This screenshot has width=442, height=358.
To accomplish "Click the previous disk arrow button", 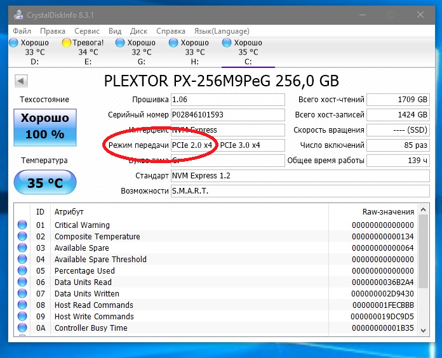I will point(21,81).
